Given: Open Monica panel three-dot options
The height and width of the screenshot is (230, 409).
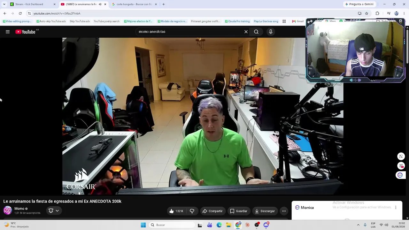Looking at the screenshot, I should coord(396,207).
